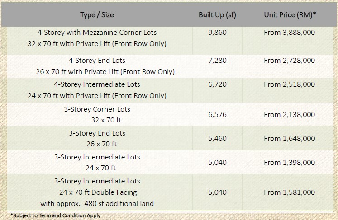Screen dimensions: 338x220
Task: Click the From 1,648,000 price
Action: click(x=289, y=138)
